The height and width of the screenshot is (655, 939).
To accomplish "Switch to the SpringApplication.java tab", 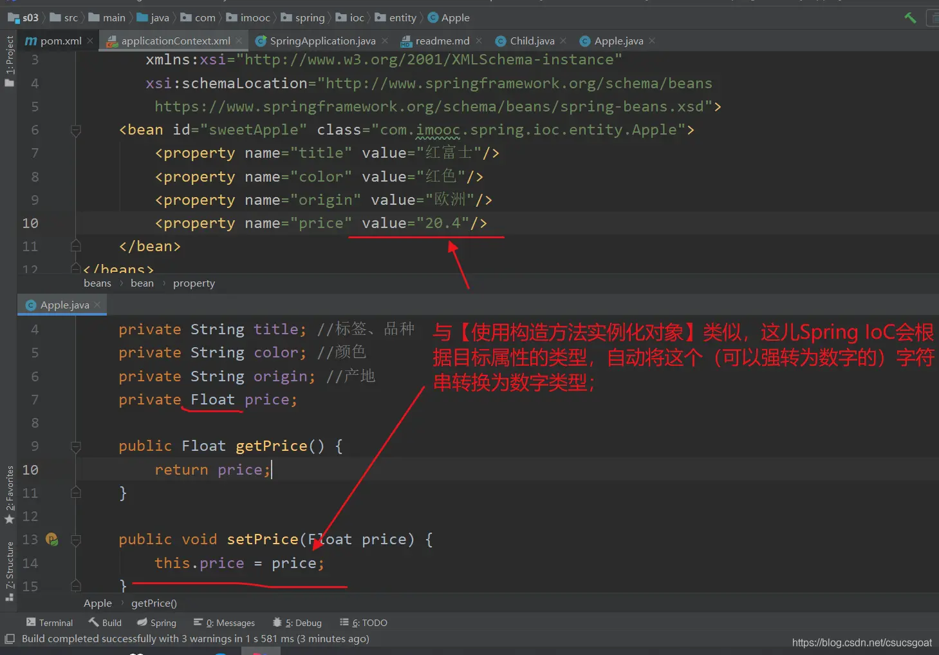I will [x=322, y=41].
